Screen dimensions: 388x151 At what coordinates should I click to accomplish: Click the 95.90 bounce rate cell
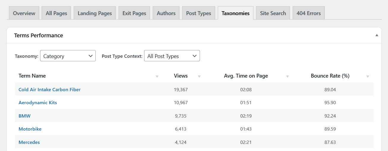330,102
